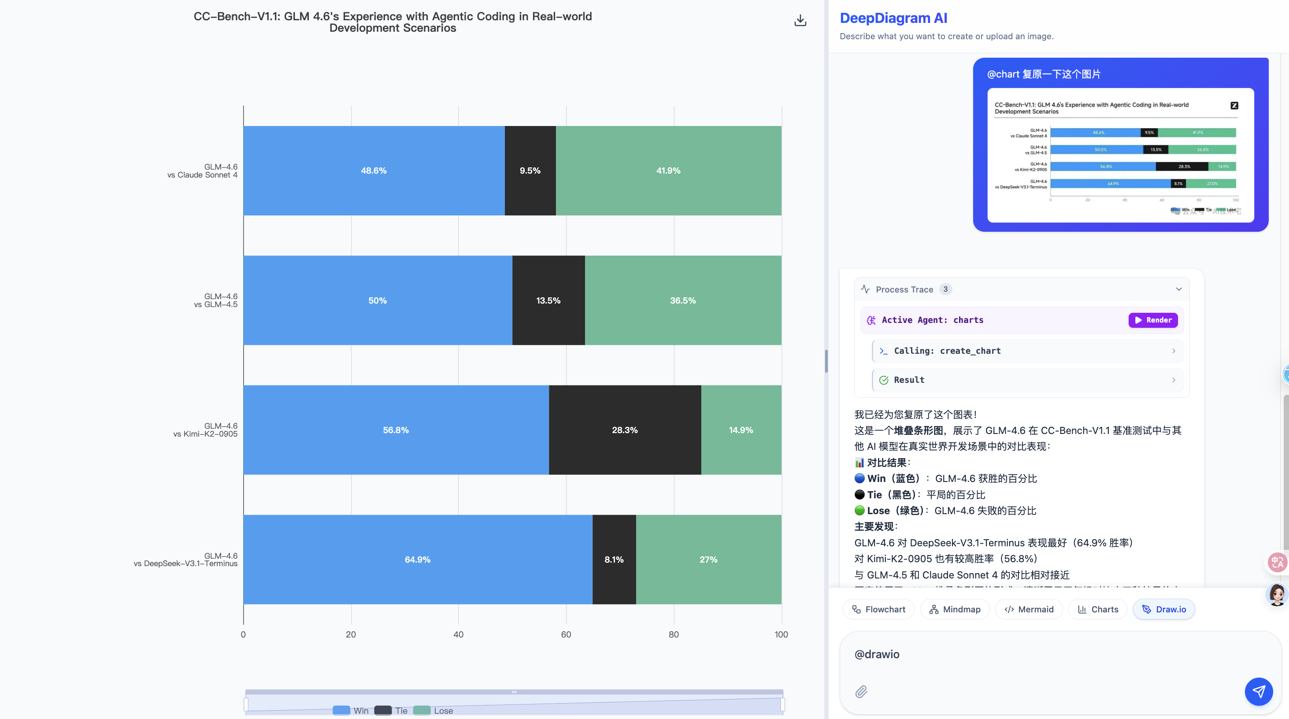Click the paperclip attachment icon
The image size is (1289, 719).
[861, 692]
